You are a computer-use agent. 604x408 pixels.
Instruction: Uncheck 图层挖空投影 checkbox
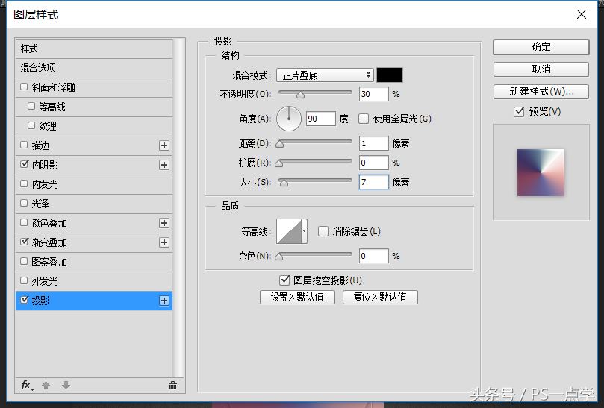click(x=284, y=280)
